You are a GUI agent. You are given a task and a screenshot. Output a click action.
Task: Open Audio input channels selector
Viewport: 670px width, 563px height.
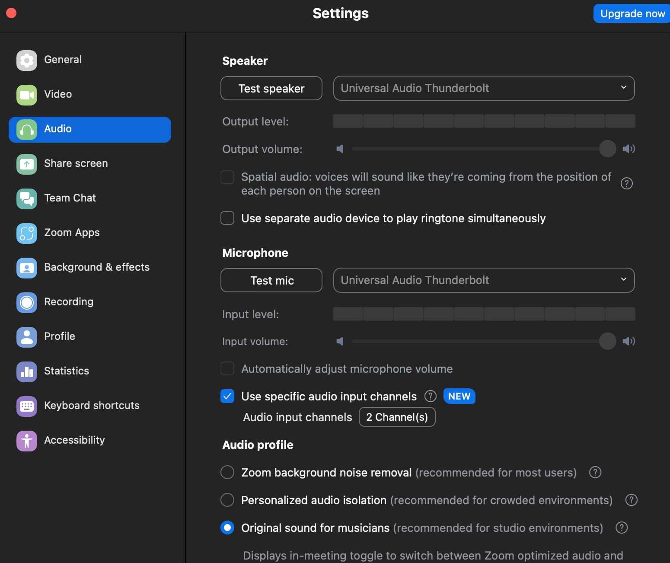coord(397,417)
